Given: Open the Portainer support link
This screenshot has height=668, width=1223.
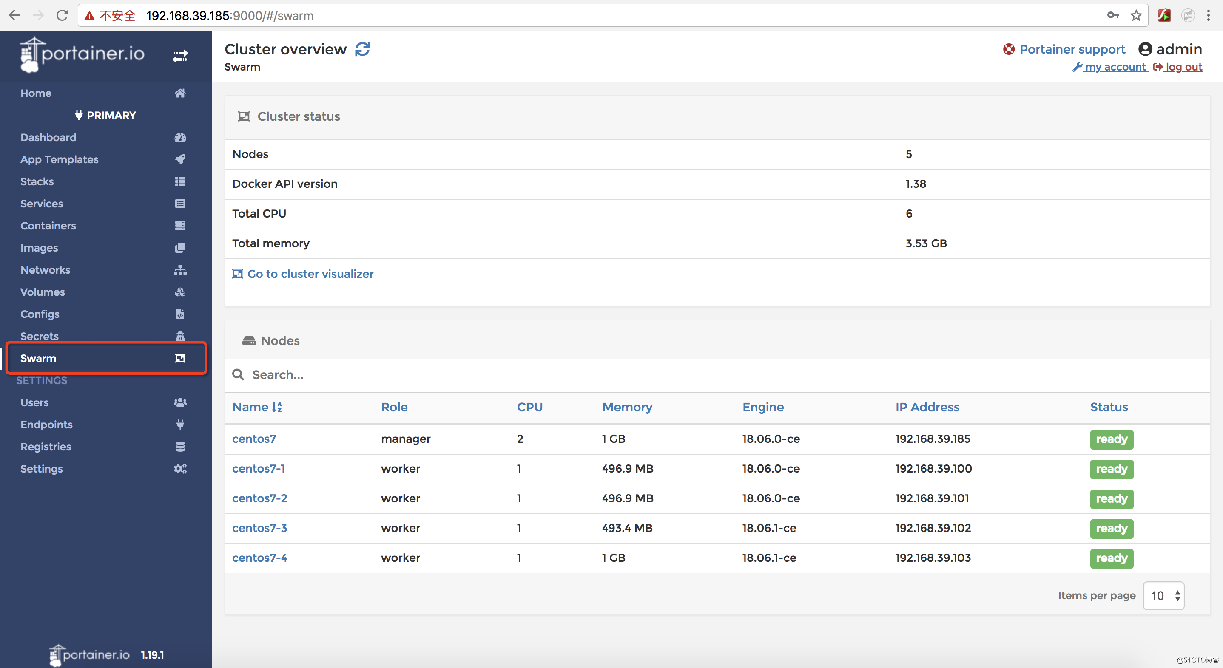Looking at the screenshot, I should 1072,49.
